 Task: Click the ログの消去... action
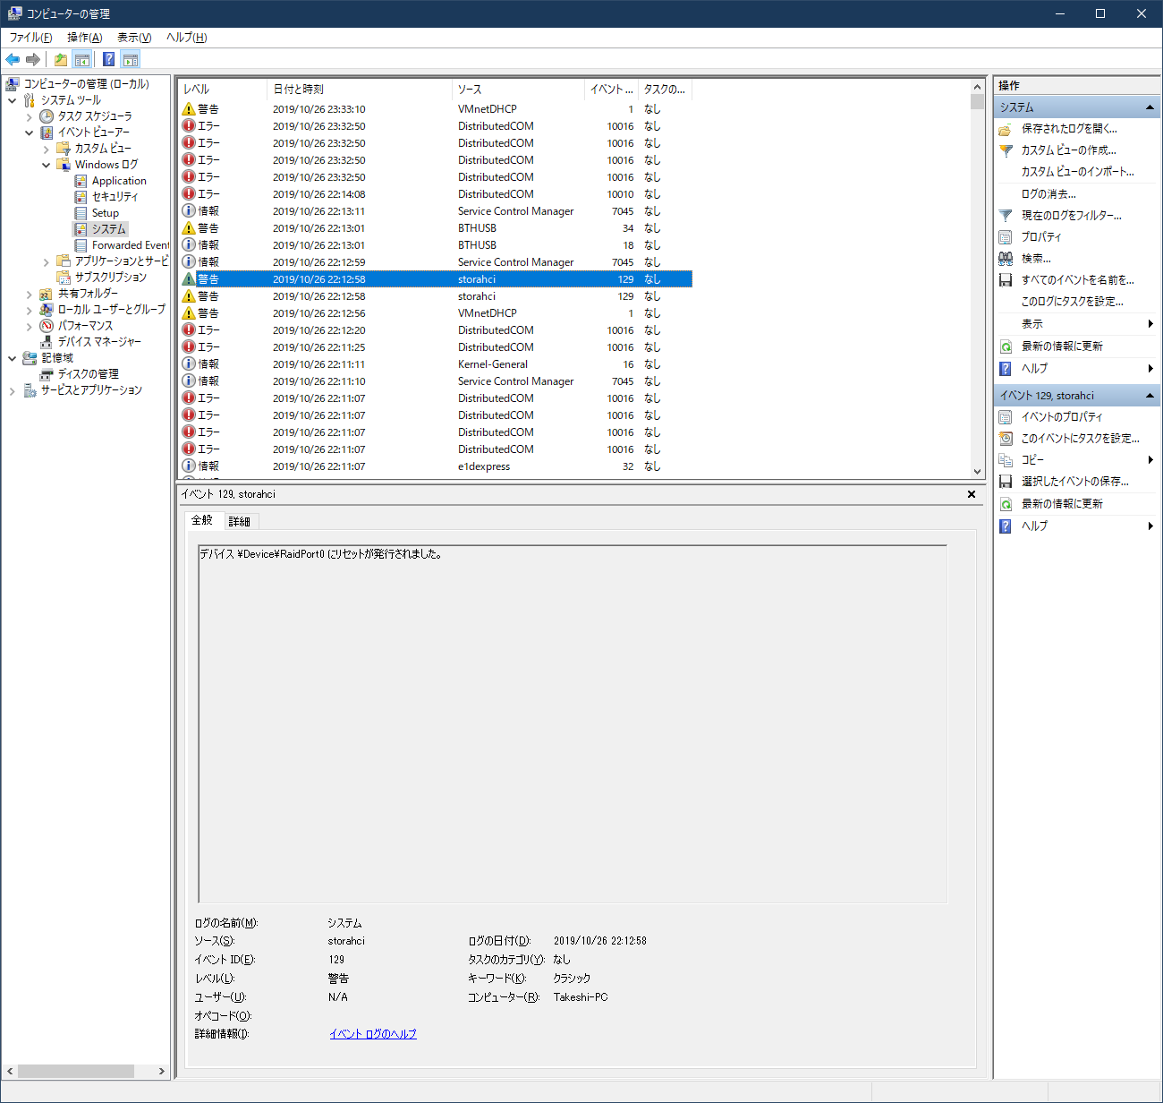click(x=1048, y=194)
